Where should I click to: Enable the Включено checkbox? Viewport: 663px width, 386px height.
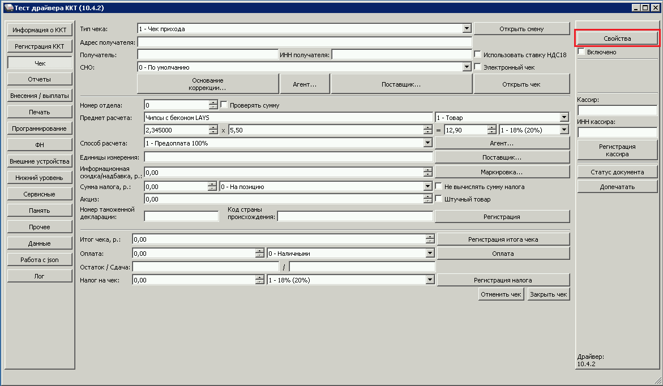pos(581,52)
